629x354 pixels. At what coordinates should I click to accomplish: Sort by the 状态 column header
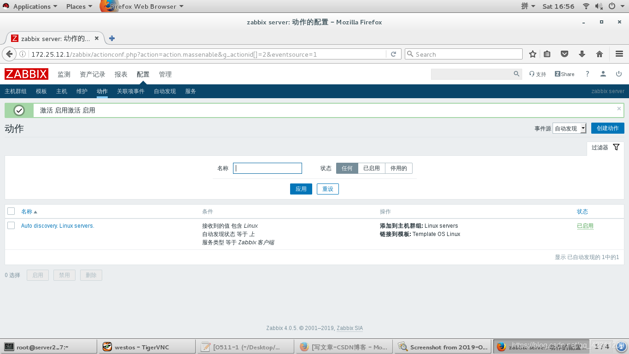click(582, 212)
